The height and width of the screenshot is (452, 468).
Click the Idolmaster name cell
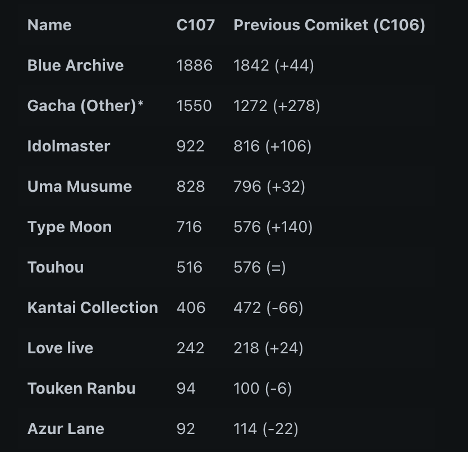tap(68, 146)
